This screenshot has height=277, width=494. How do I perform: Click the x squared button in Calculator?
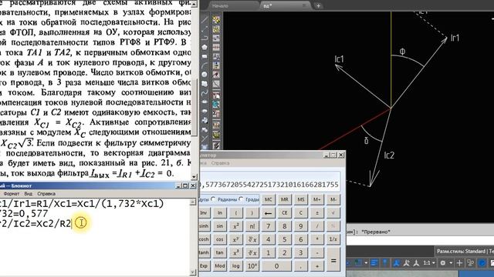click(x=235, y=226)
